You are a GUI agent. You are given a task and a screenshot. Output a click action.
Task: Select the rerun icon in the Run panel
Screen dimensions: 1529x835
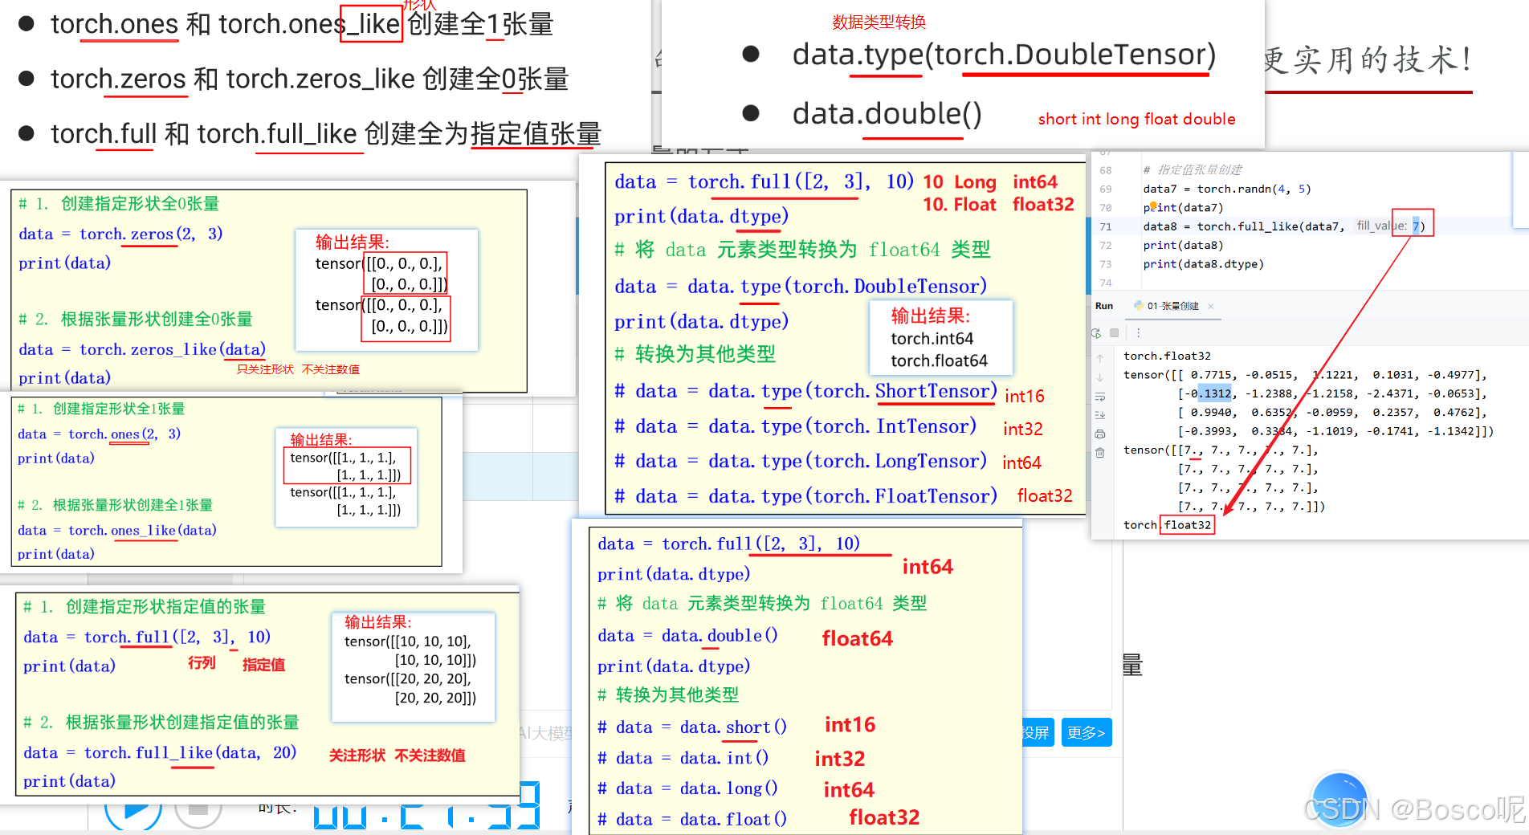tap(1096, 333)
